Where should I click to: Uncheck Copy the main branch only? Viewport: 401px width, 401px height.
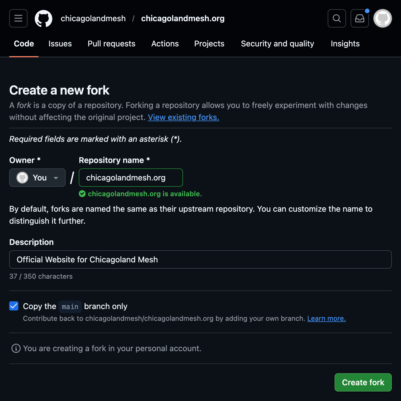point(13,306)
